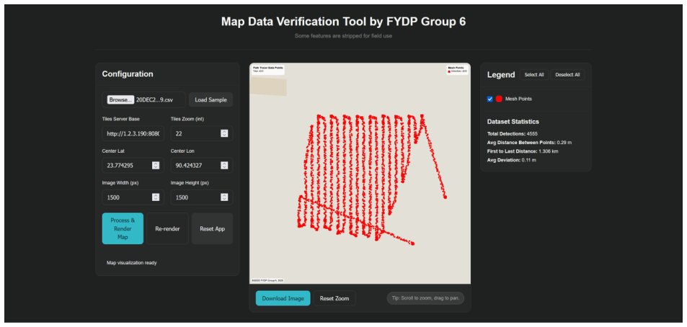Click the 'Avg Deviation: 0.11 m' statistic
Viewport: 687px width, 327px height.
coord(511,160)
